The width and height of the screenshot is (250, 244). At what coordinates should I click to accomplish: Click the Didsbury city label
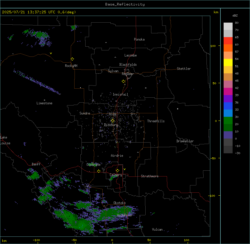tap(111, 125)
